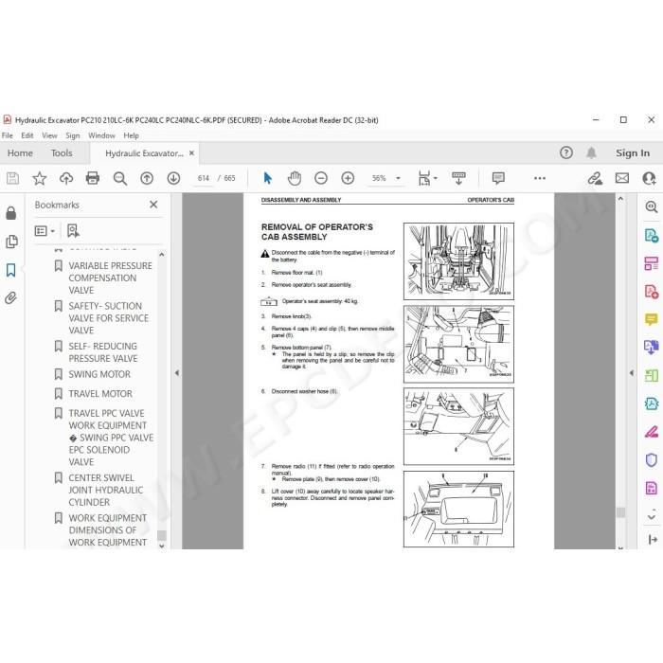Go to next page arrow
The width and height of the screenshot is (663, 663).
[173, 178]
